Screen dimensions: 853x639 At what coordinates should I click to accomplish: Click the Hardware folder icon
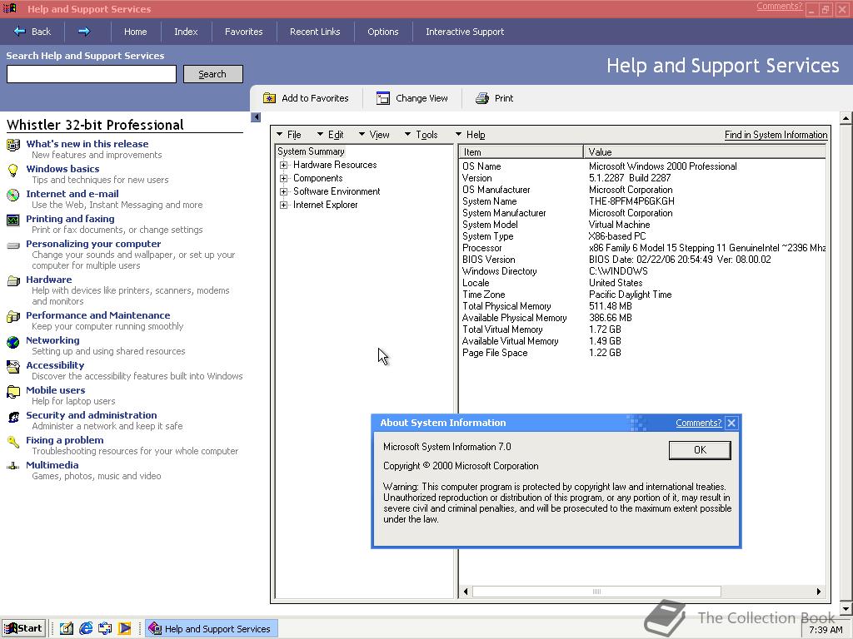tap(13, 281)
